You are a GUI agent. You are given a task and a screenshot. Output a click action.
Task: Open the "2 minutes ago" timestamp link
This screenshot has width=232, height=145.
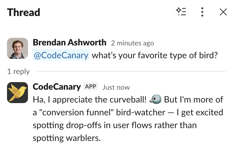[132, 43]
